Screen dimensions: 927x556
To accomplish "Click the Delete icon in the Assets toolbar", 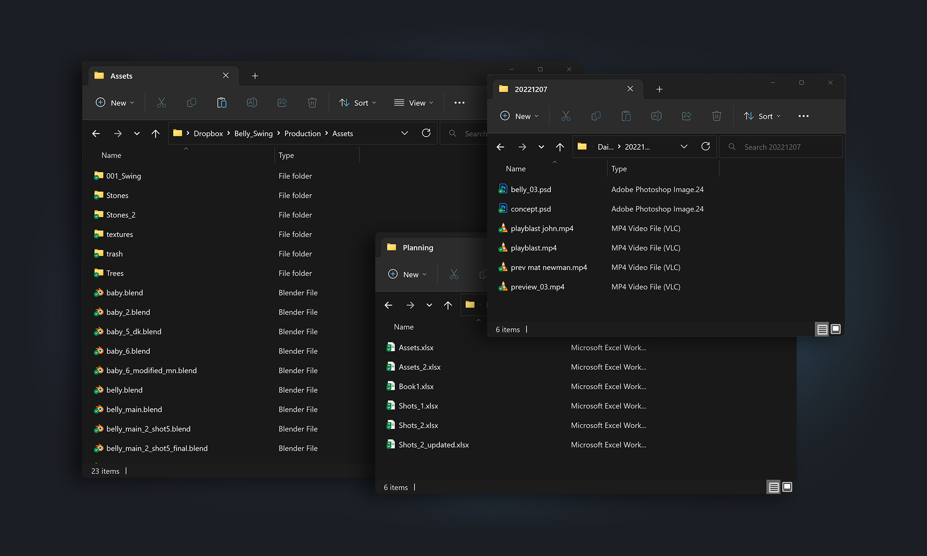I will click(312, 103).
